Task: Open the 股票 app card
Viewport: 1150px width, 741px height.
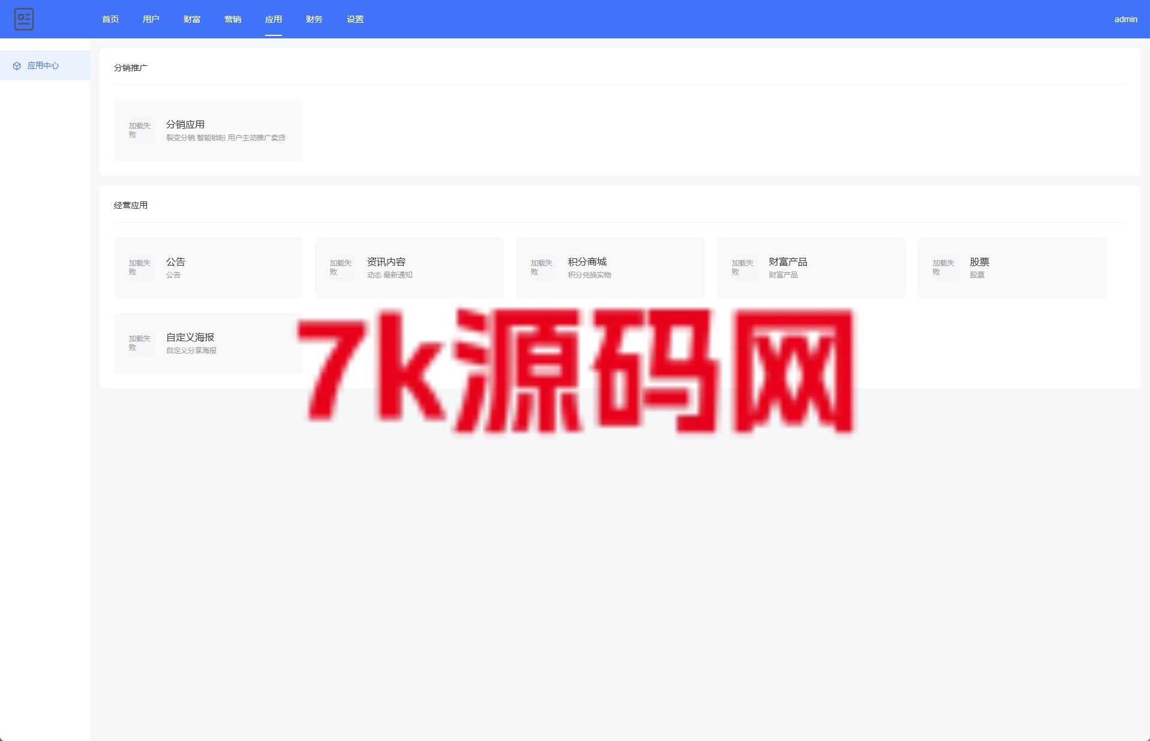Action: pyautogui.click(x=1012, y=267)
